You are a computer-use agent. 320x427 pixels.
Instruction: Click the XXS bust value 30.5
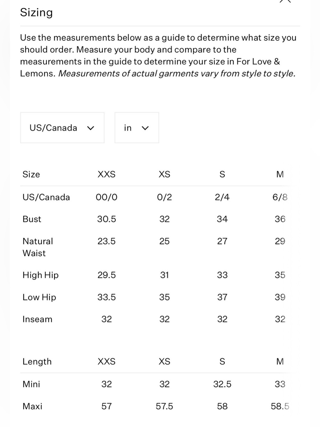[x=107, y=219]
